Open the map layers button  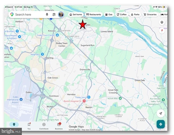tap(162, 22)
